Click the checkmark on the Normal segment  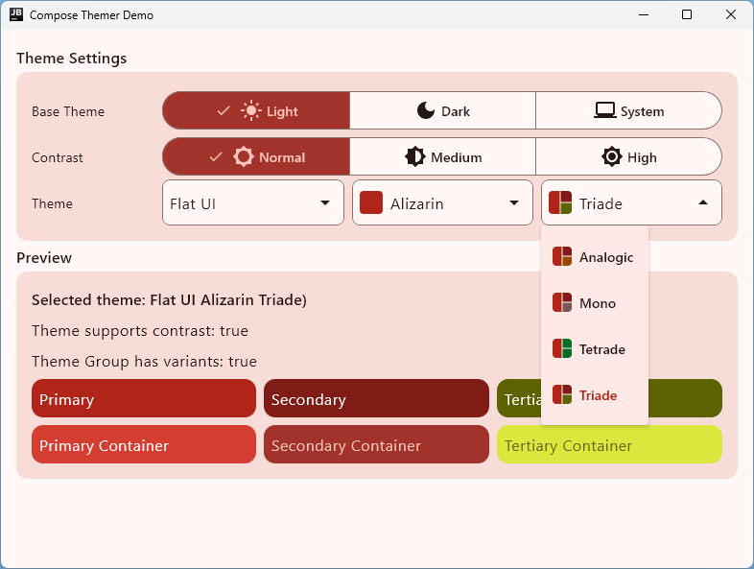(x=216, y=156)
